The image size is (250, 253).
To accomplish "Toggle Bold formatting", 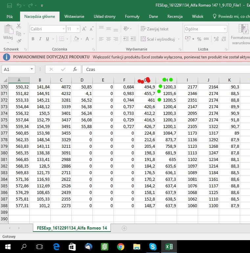I will [x=33, y=39].
